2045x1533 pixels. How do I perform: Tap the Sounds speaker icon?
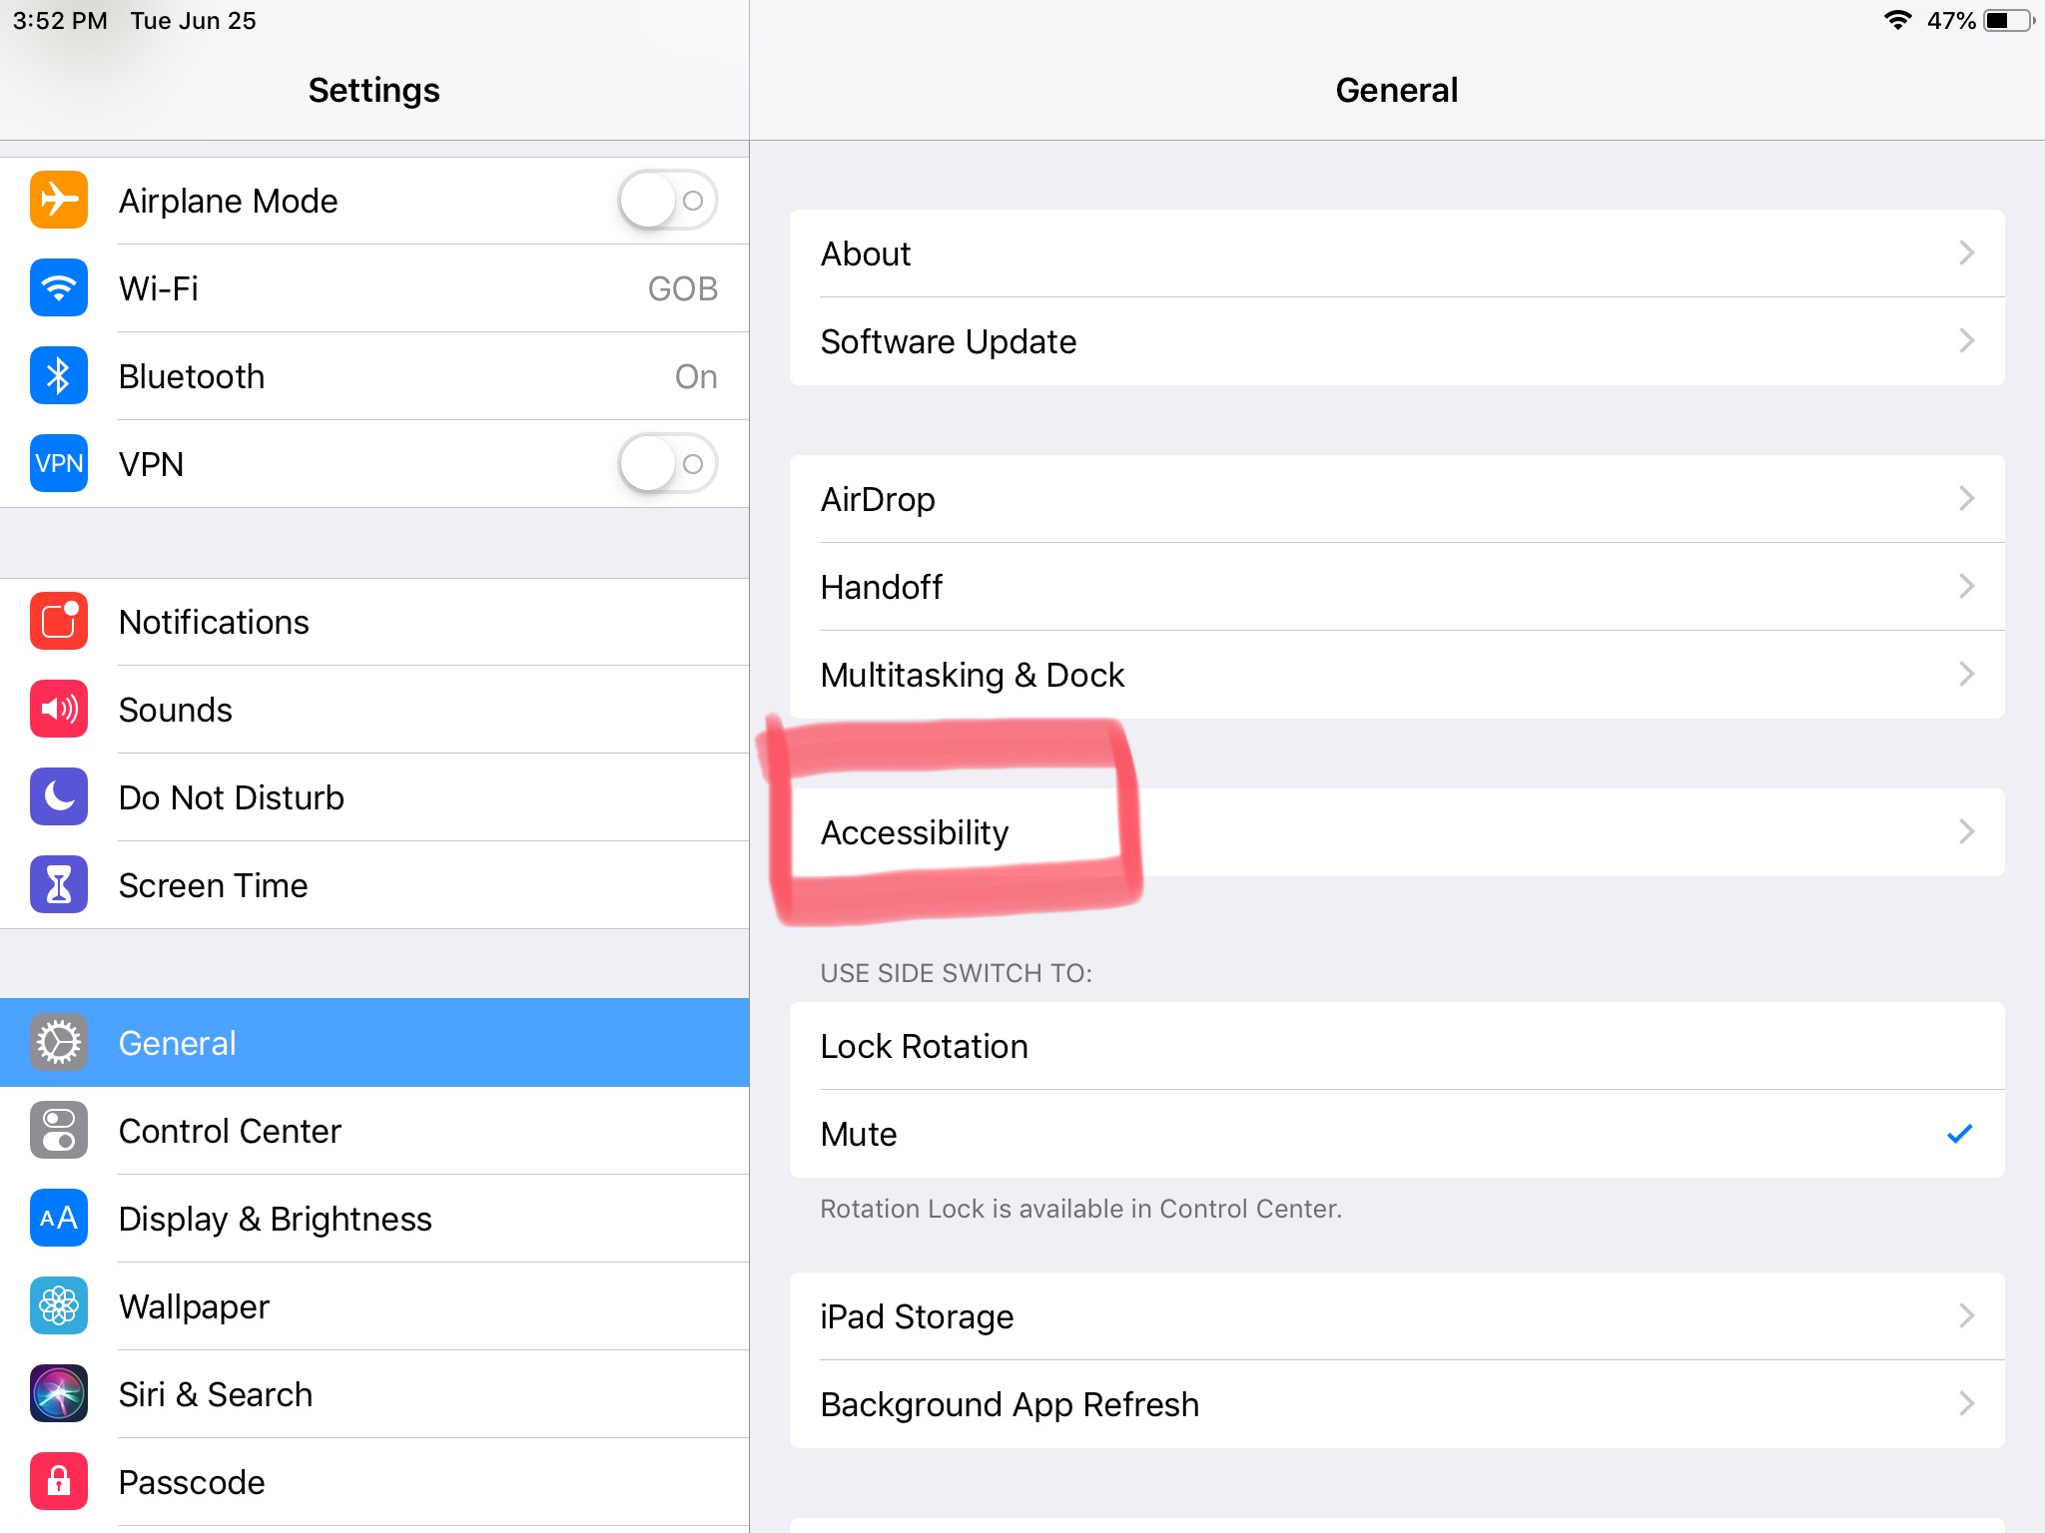click(59, 710)
